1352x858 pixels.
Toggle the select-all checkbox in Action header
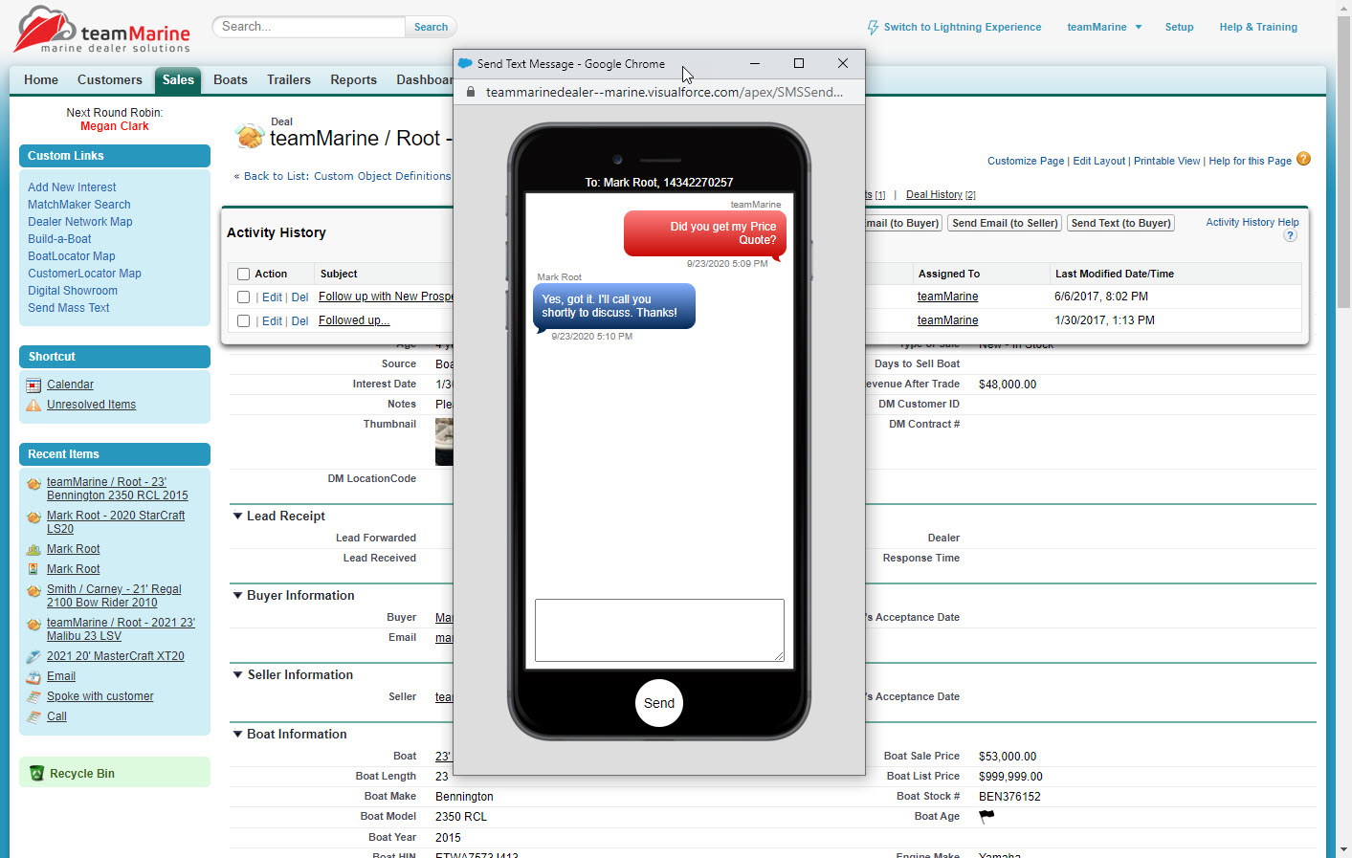tap(243, 274)
